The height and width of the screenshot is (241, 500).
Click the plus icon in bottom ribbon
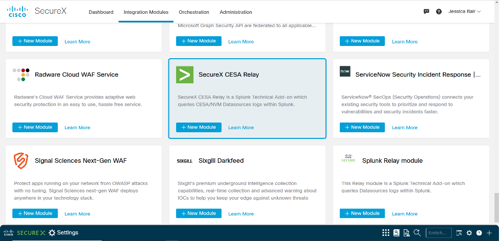pos(489,233)
